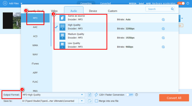The height and width of the screenshot is (106, 192).
Task: Click Bitrate: Auto text
Action: [124, 19]
